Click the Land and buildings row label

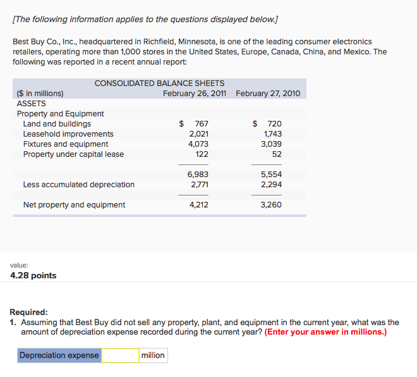click(57, 124)
